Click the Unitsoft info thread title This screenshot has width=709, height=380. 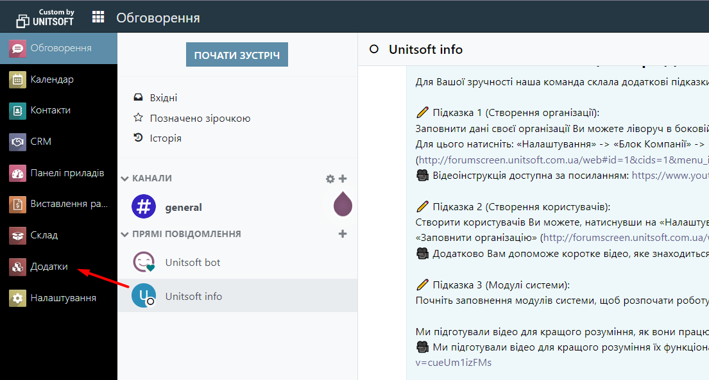[425, 49]
